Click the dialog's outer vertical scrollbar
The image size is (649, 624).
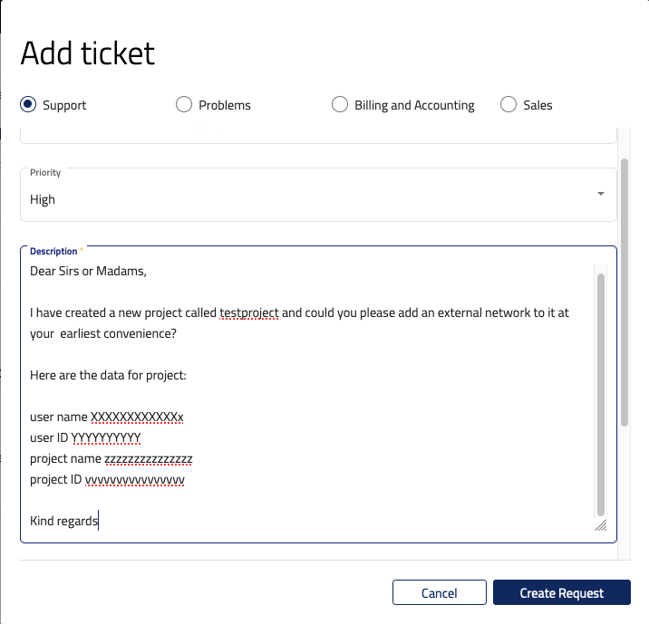point(624,290)
